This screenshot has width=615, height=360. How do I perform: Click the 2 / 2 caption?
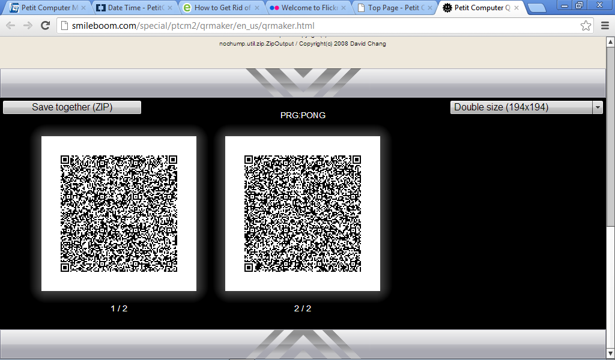point(303,308)
